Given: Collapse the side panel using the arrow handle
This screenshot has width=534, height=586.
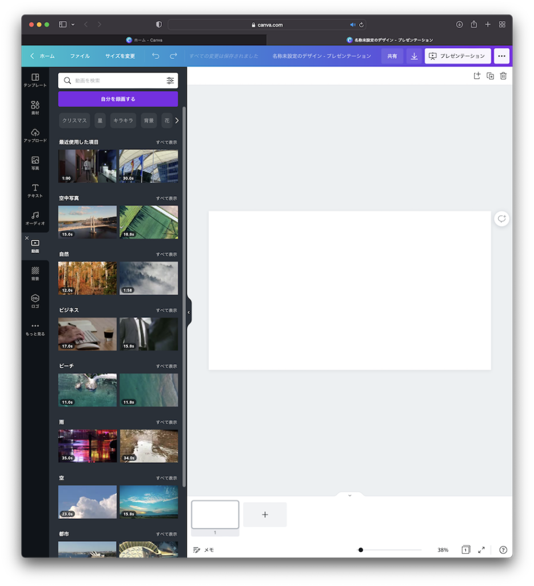Looking at the screenshot, I should click(189, 312).
